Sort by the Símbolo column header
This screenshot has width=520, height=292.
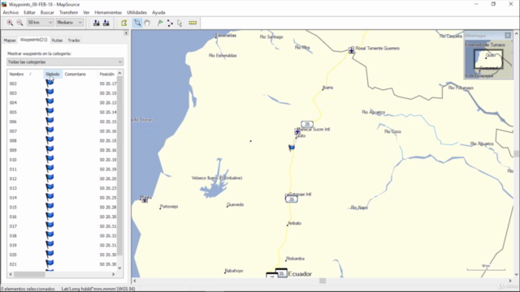[53, 74]
